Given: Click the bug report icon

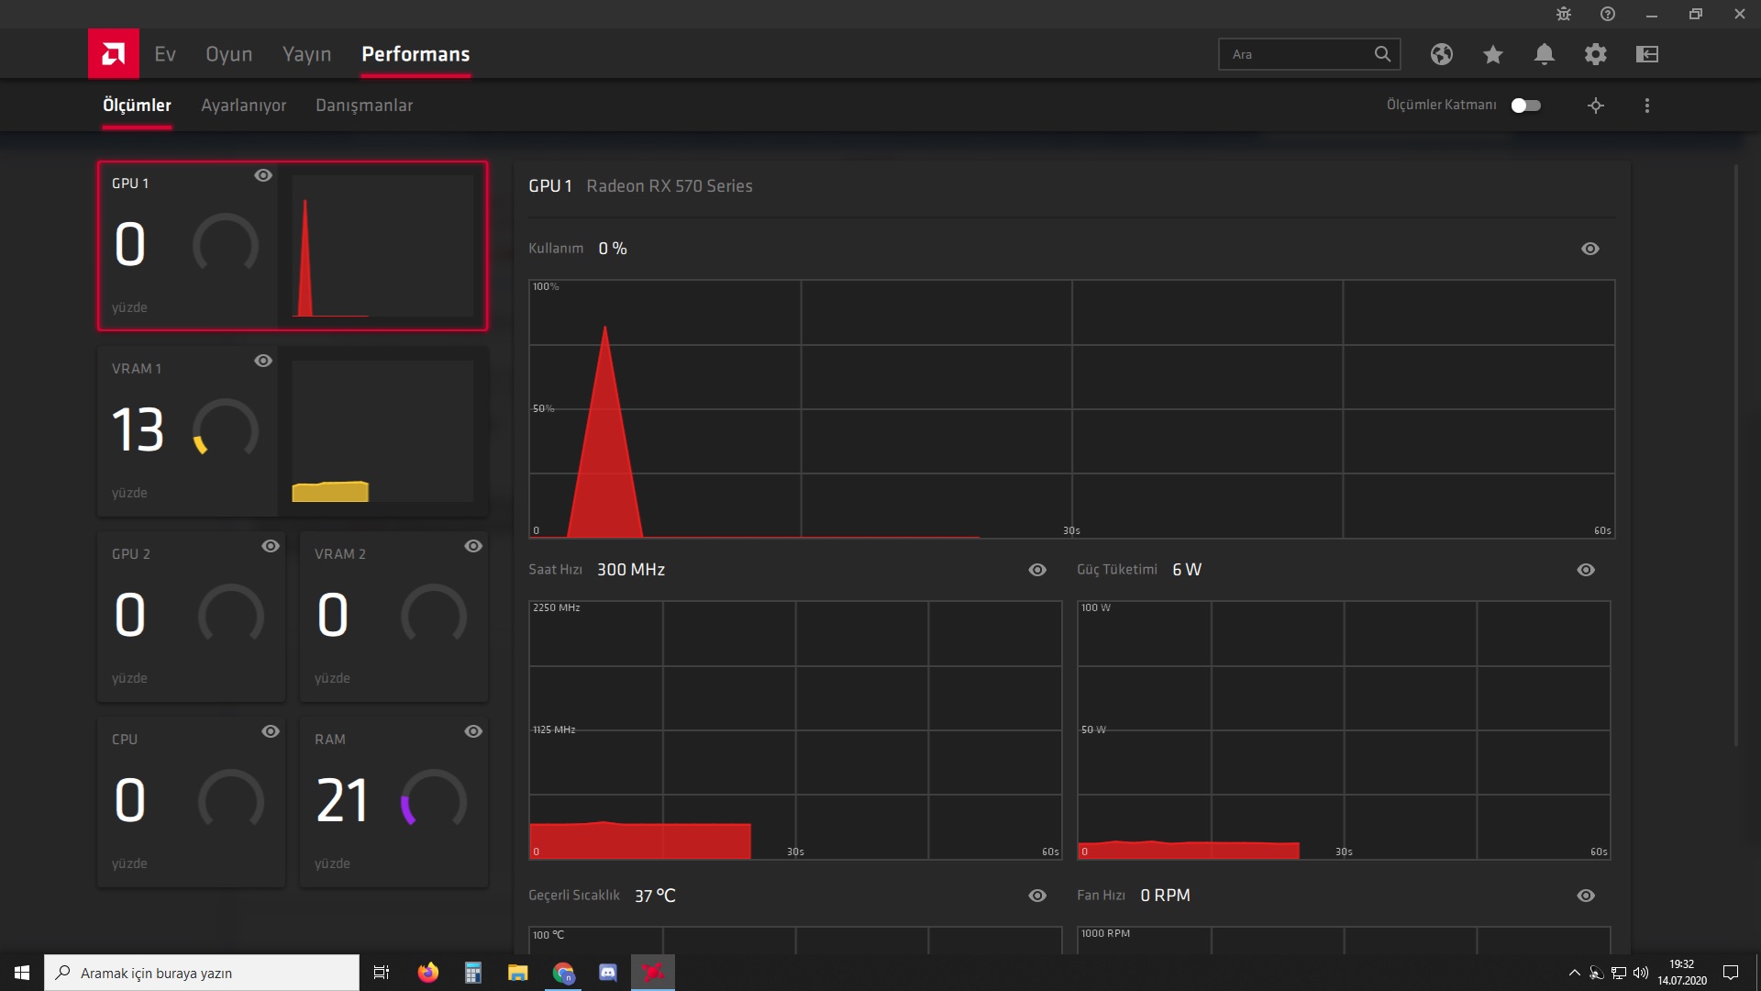Looking at the screenshot, I should [1564, 14].
